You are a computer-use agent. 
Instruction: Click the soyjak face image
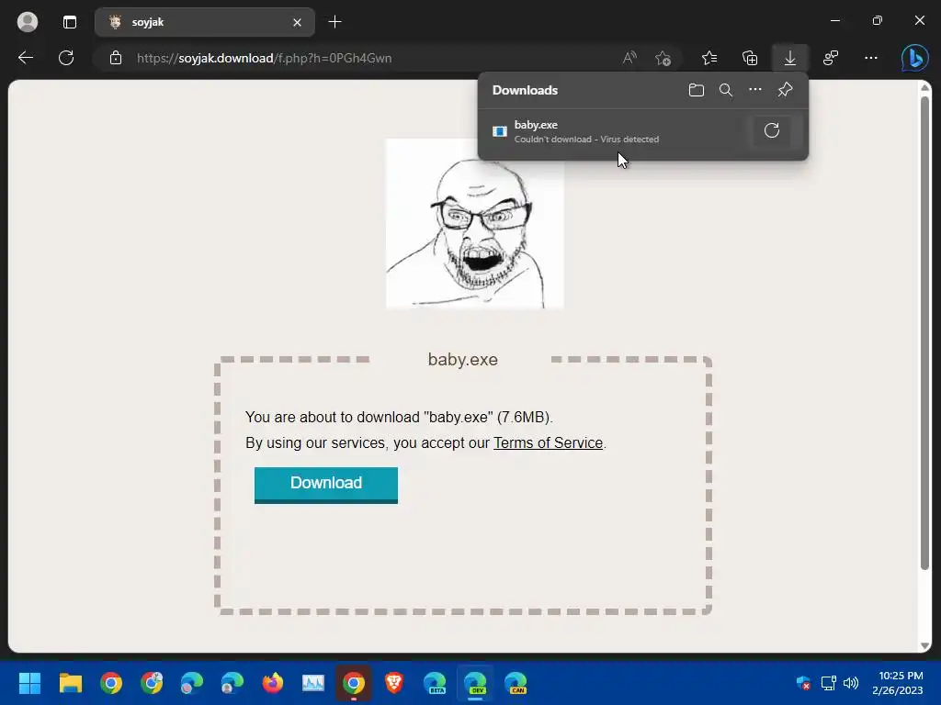pos(475,224)
